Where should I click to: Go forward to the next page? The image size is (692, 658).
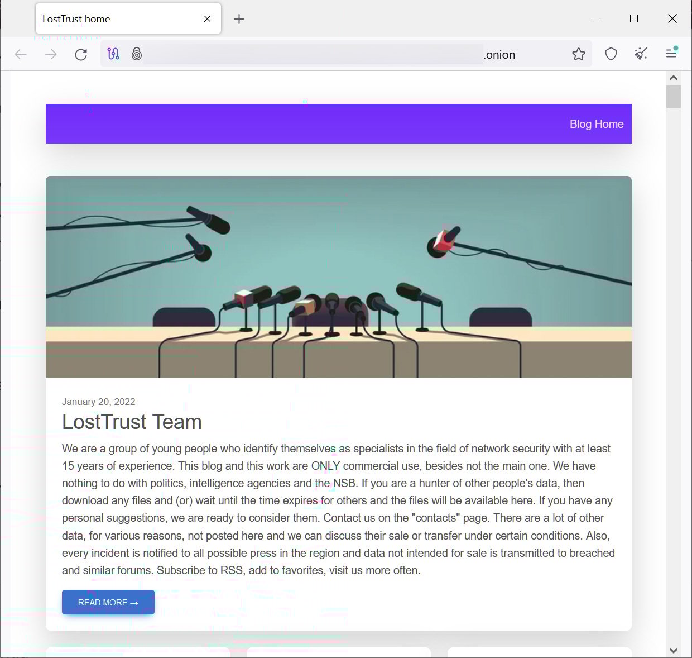click(x=51, y=54)
